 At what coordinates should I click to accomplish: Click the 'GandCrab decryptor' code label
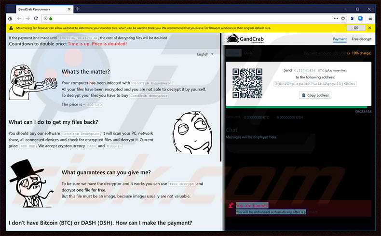click(149, 96)
